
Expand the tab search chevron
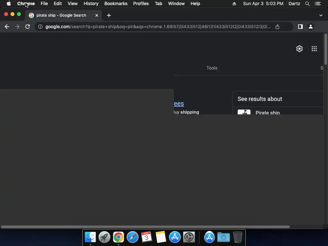click(321, 15)
